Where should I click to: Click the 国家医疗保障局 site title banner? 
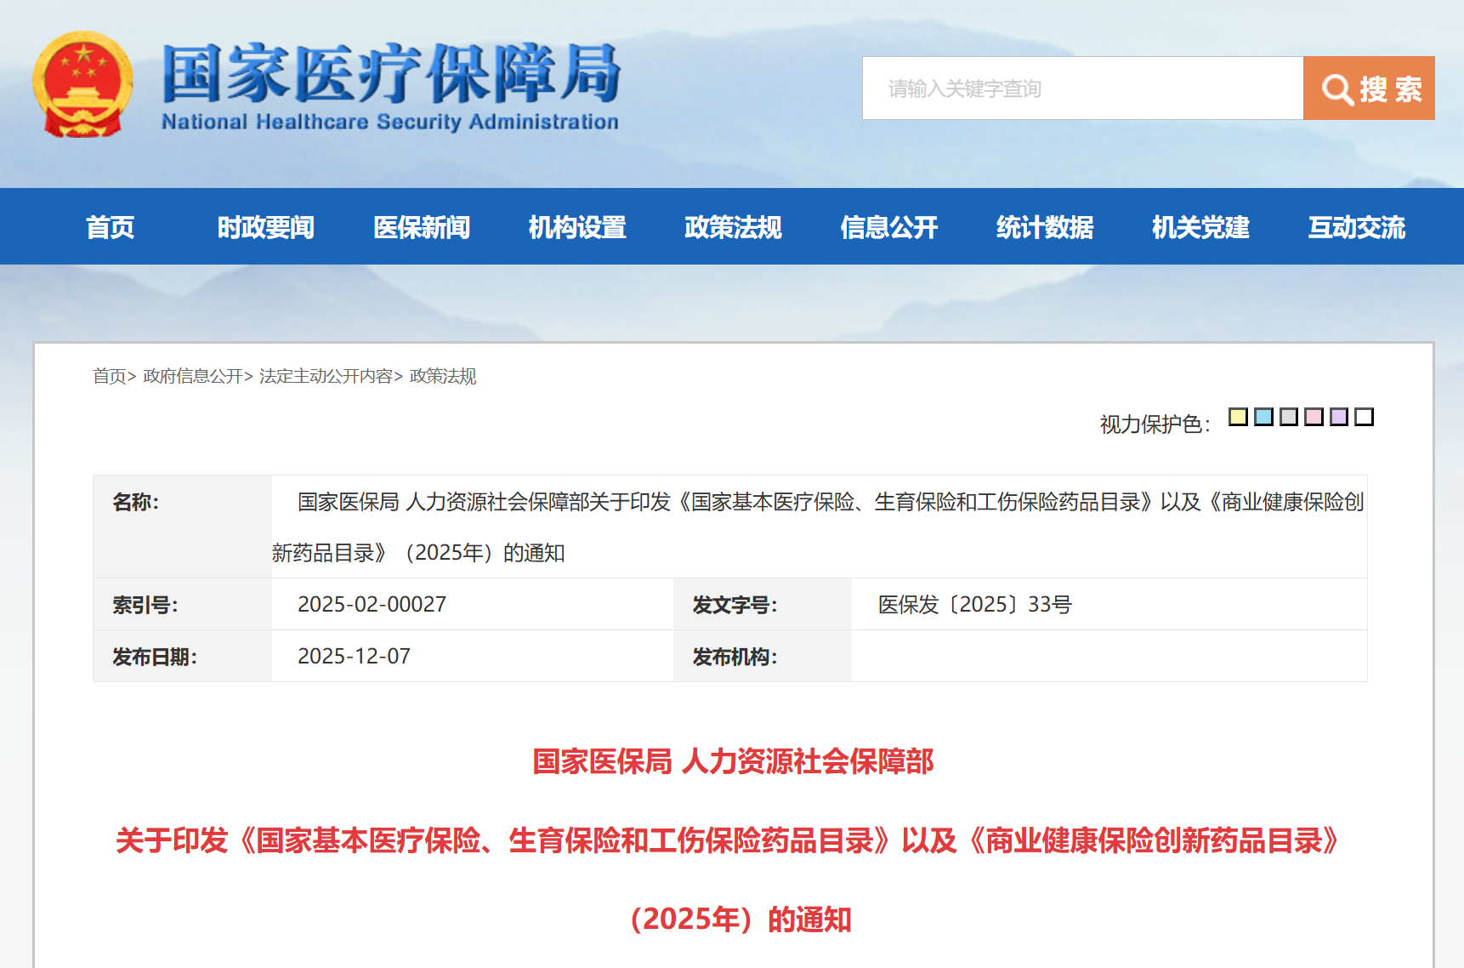coord(390,86)
